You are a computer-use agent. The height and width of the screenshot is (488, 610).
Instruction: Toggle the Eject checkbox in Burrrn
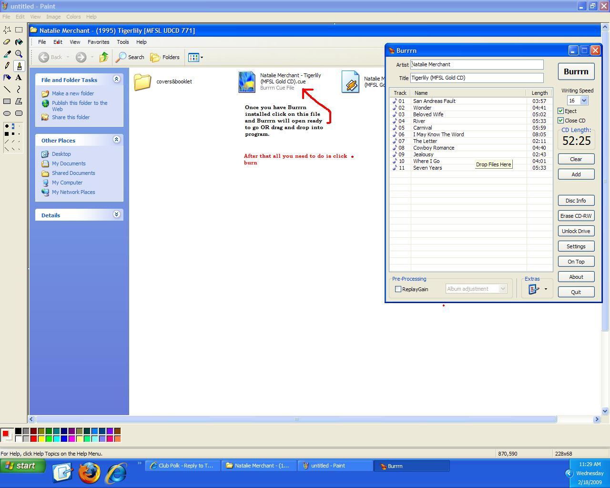(x=561, y=111)
